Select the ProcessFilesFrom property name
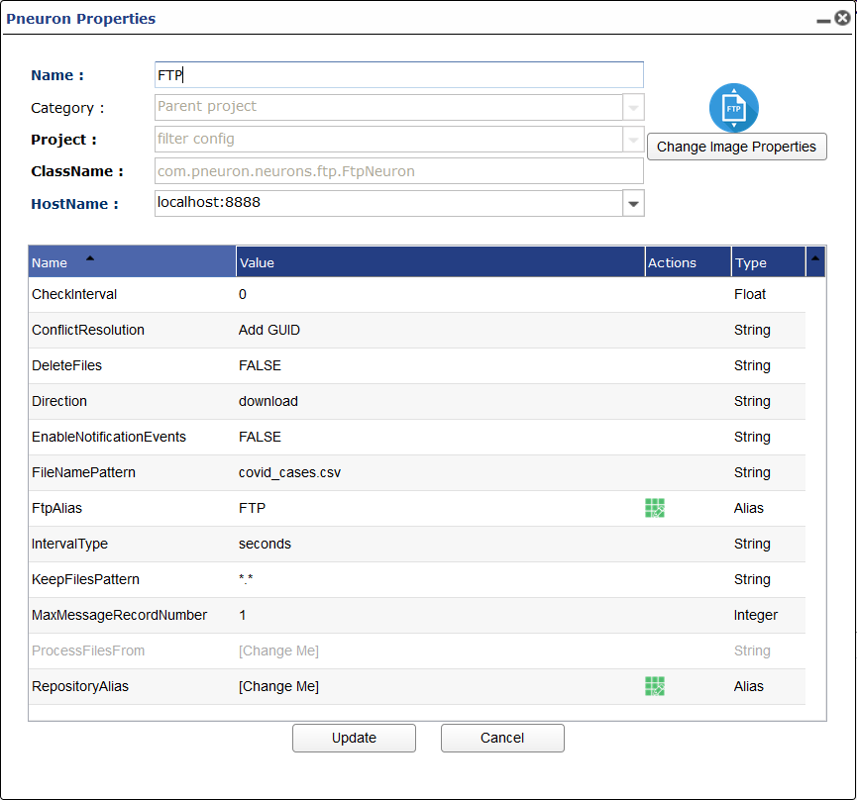 pos(88,650)
